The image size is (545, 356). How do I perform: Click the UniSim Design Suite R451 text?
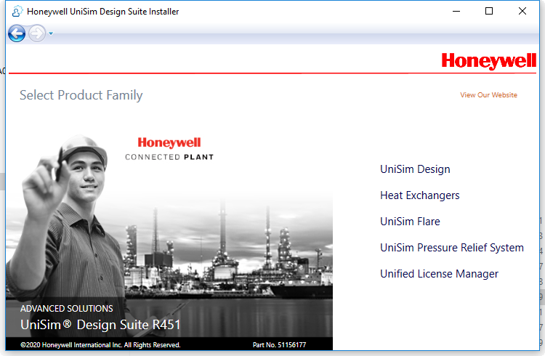100,325
